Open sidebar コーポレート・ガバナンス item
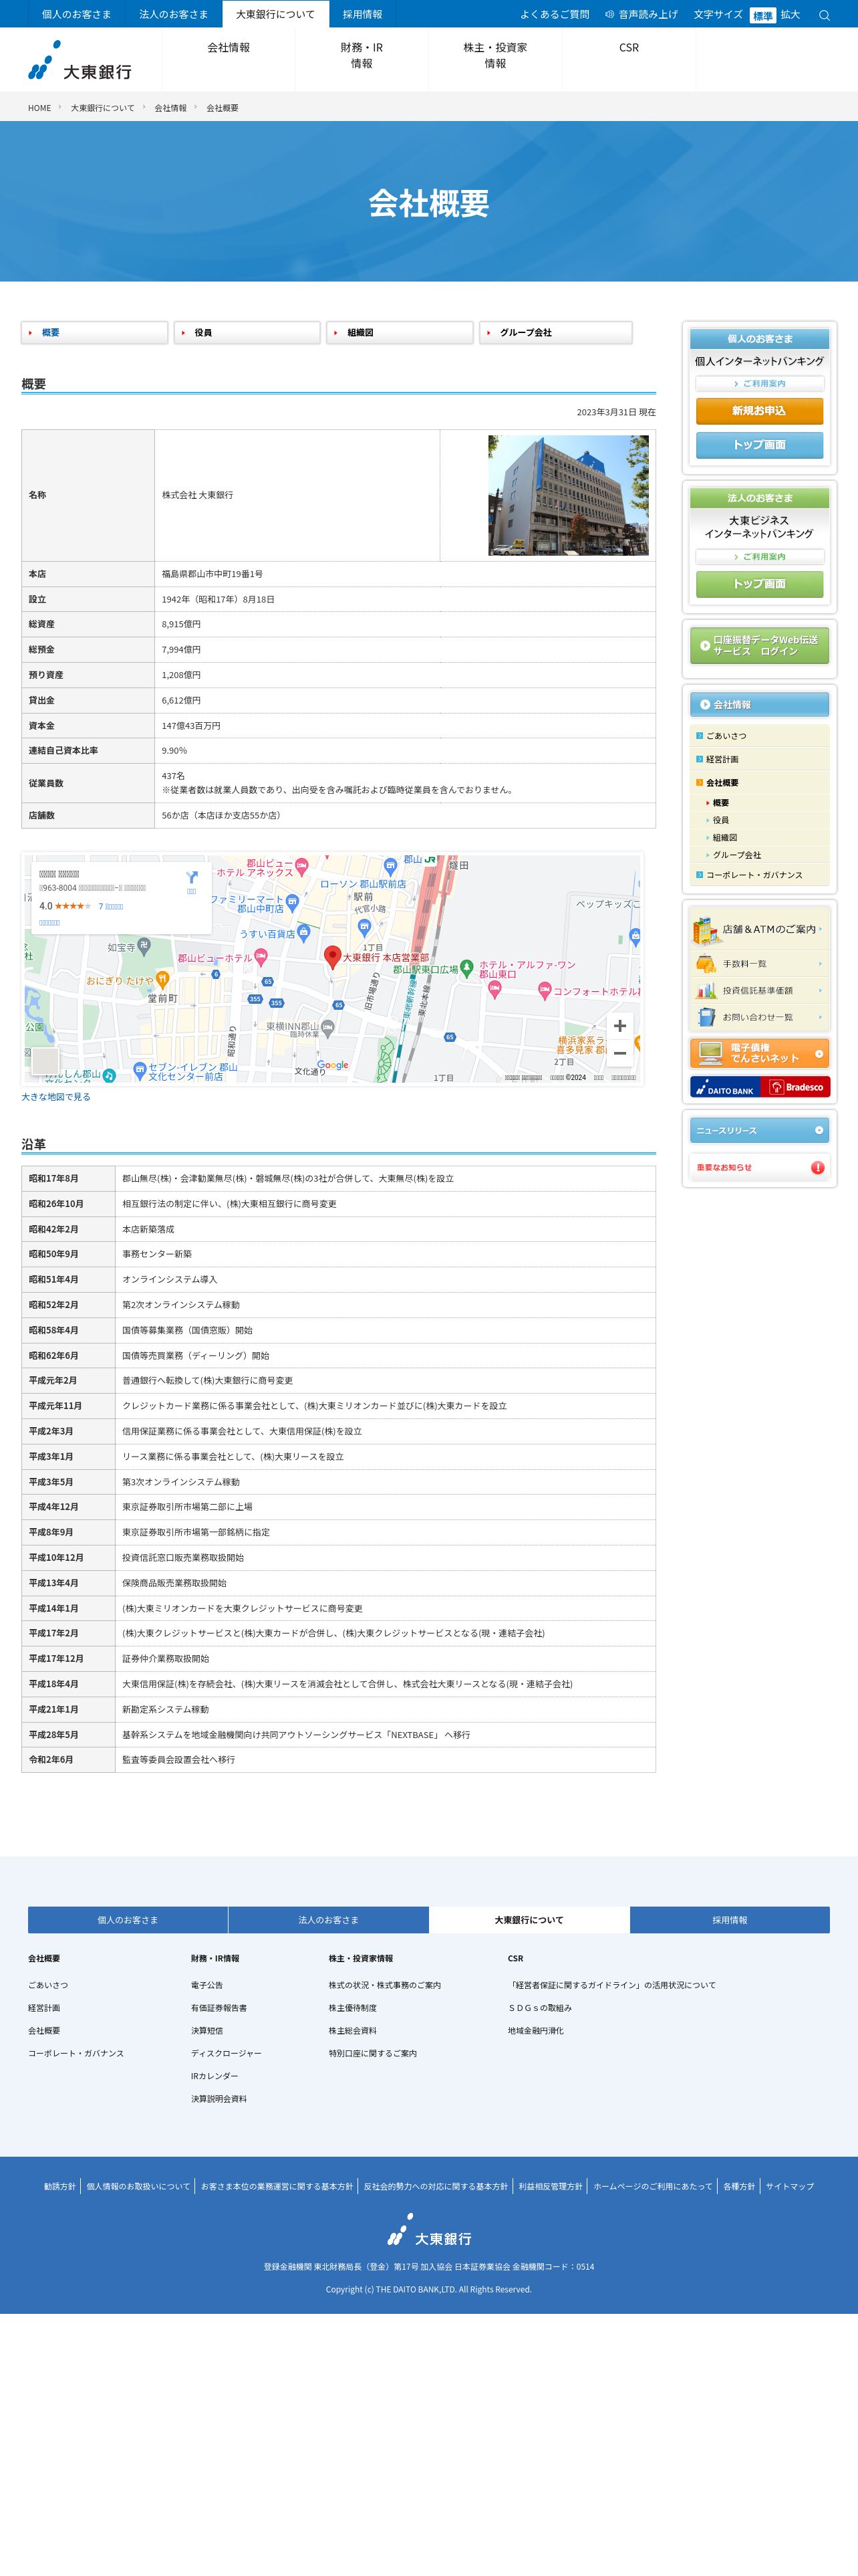The height and width of the screenshot is (2576, 858). (x=759, y=875)
